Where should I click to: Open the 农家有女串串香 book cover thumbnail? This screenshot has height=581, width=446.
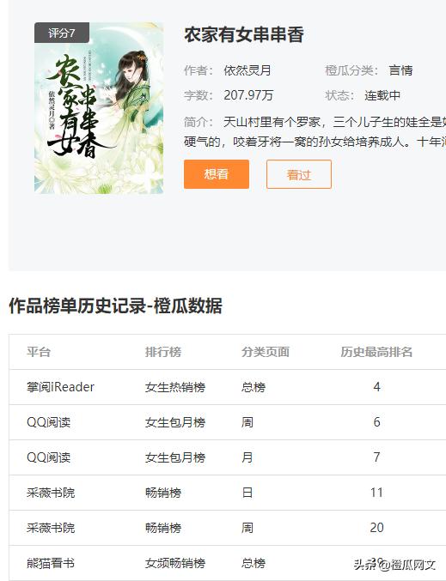pos(99,108)
